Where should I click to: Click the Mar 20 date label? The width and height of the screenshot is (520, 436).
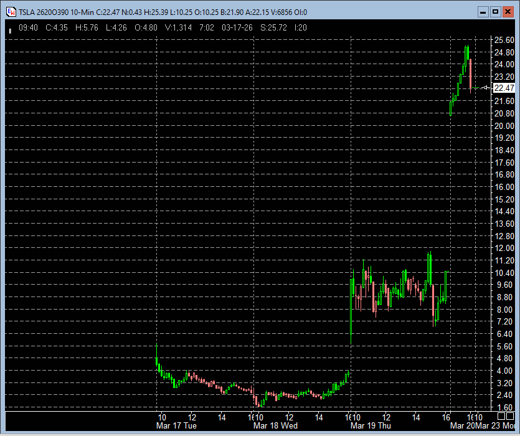(x=461, y=425)
